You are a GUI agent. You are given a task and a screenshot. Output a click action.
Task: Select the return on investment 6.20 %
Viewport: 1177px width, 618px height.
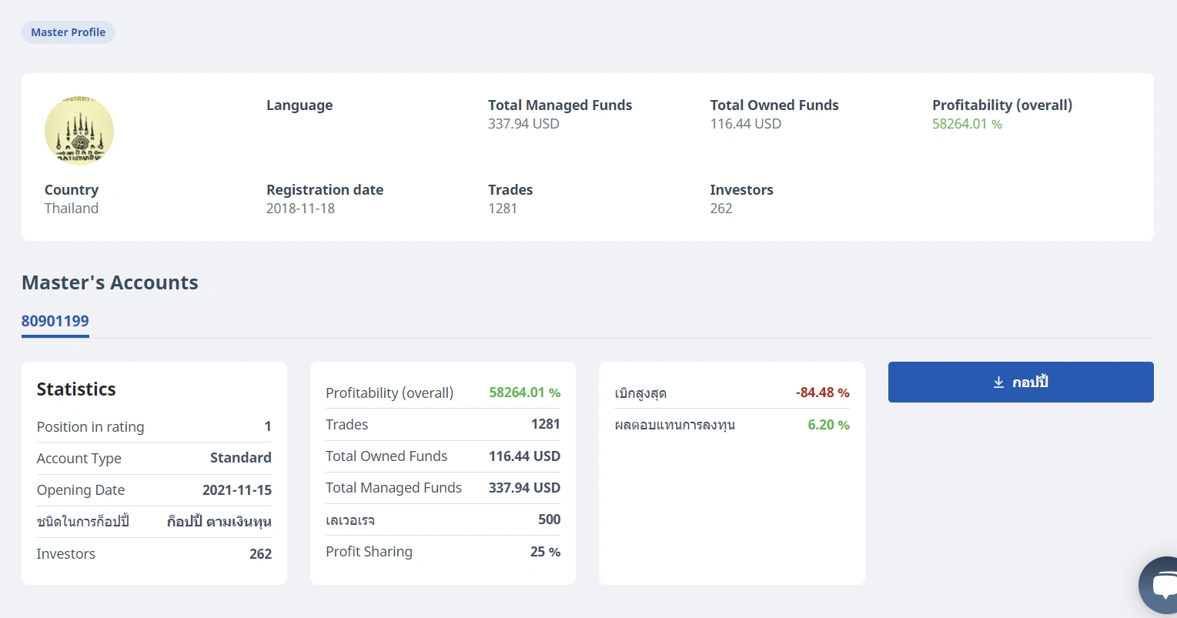point(828,425)
